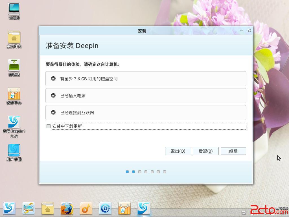Click 继续 to continue installation

point(233,151)
